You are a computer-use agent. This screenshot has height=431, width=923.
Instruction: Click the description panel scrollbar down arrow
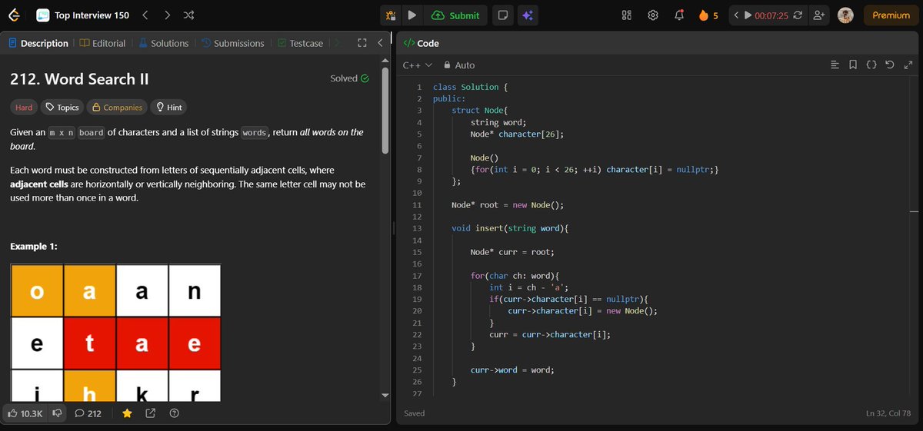coord(386,395)
